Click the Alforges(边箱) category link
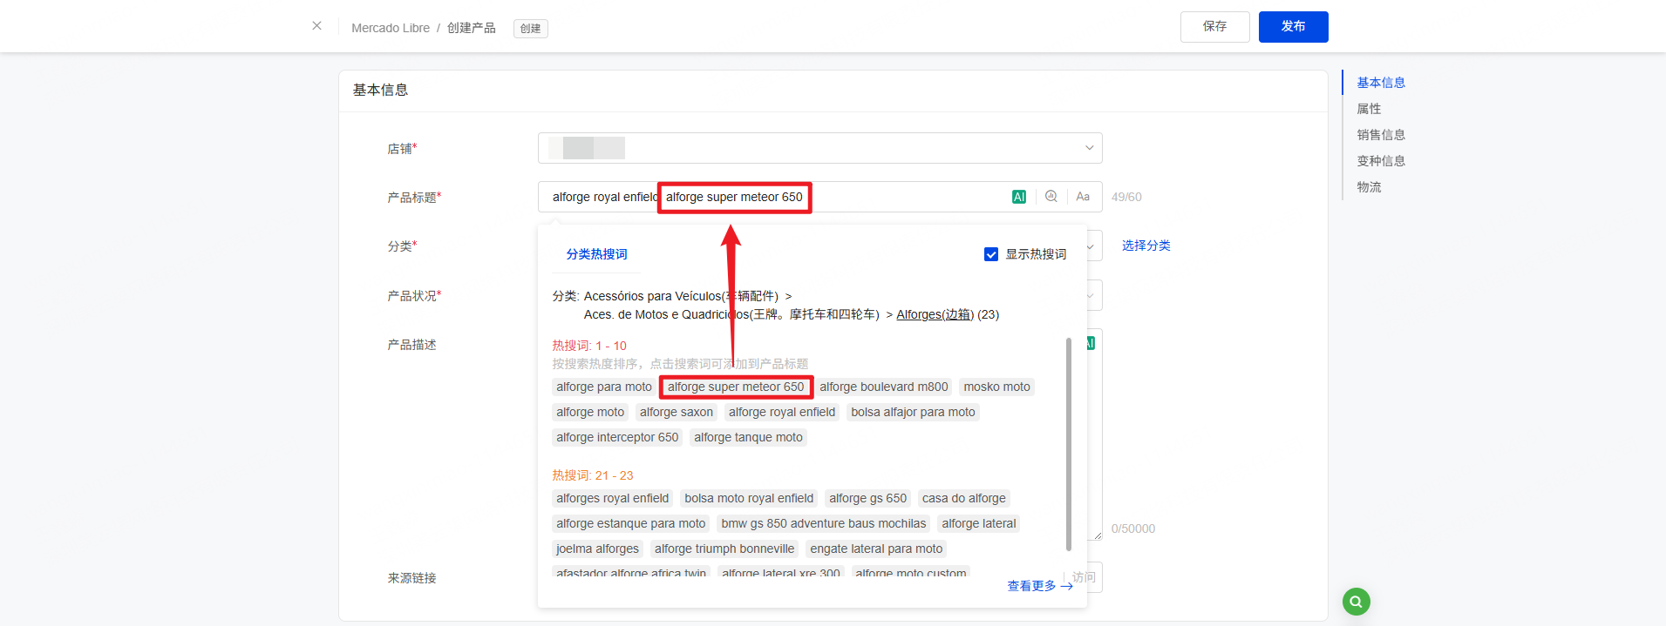This screenshot has height=626, width=1666. click(935, 315)
